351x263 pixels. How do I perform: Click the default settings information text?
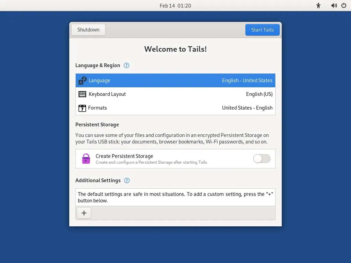point(175,197)
